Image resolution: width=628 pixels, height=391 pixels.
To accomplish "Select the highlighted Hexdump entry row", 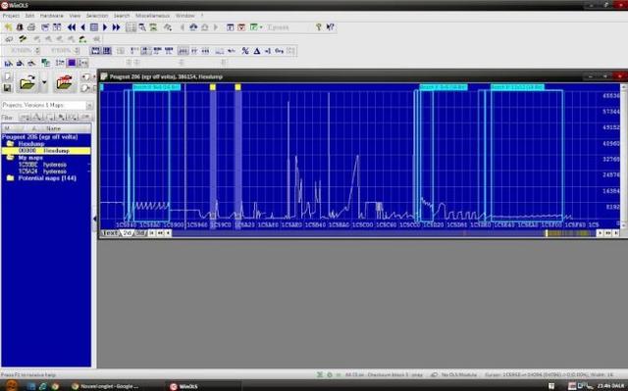I will [x=46, y=151].
